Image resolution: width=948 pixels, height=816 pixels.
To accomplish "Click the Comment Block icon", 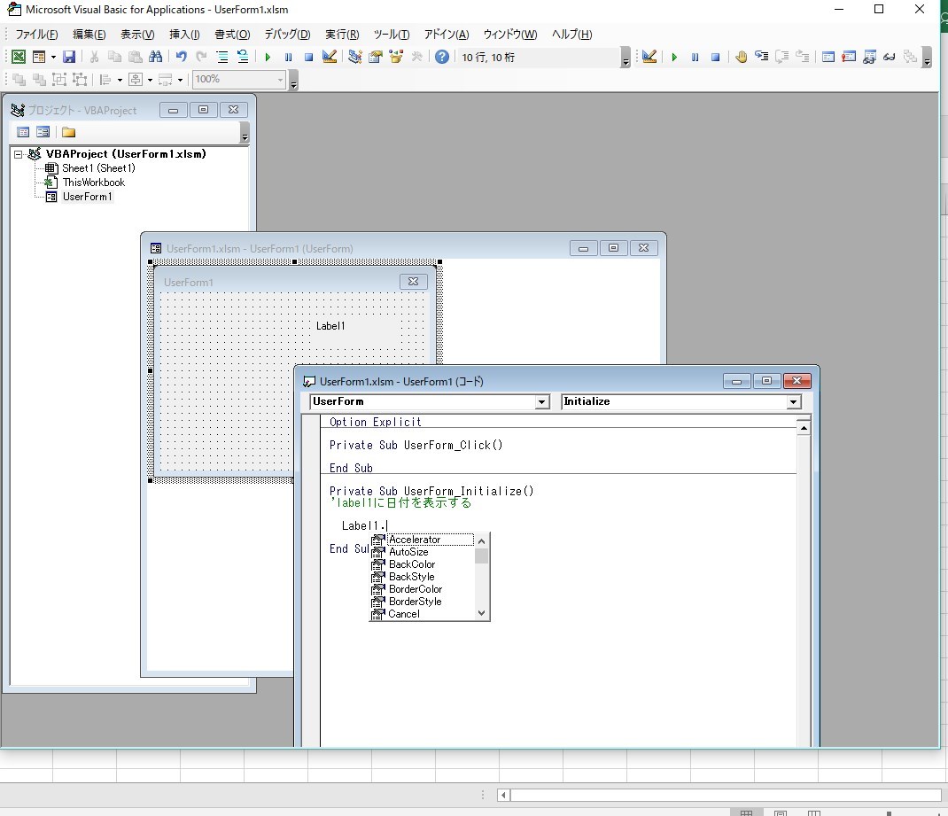I will [x=221, y=57].
